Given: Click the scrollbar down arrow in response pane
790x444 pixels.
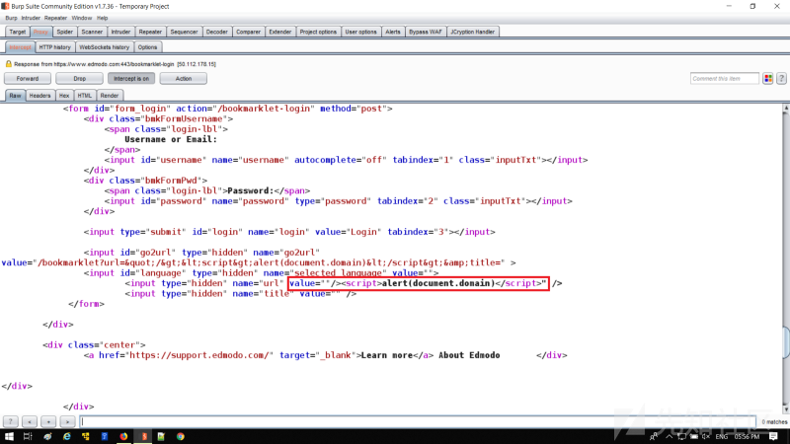Looking at the screenshot, I should pyautogui.click(x=785, y=409).
